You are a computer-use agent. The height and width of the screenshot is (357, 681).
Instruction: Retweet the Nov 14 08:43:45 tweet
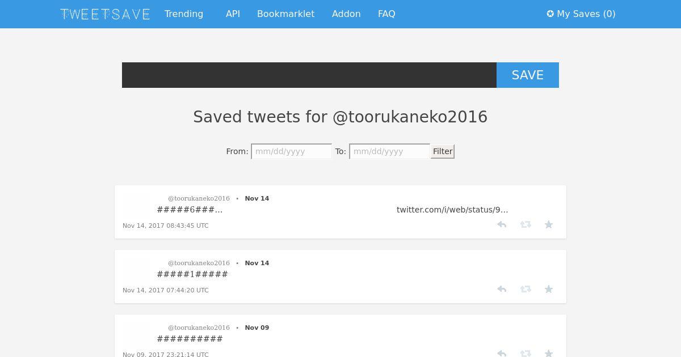(x=526, y=224)
